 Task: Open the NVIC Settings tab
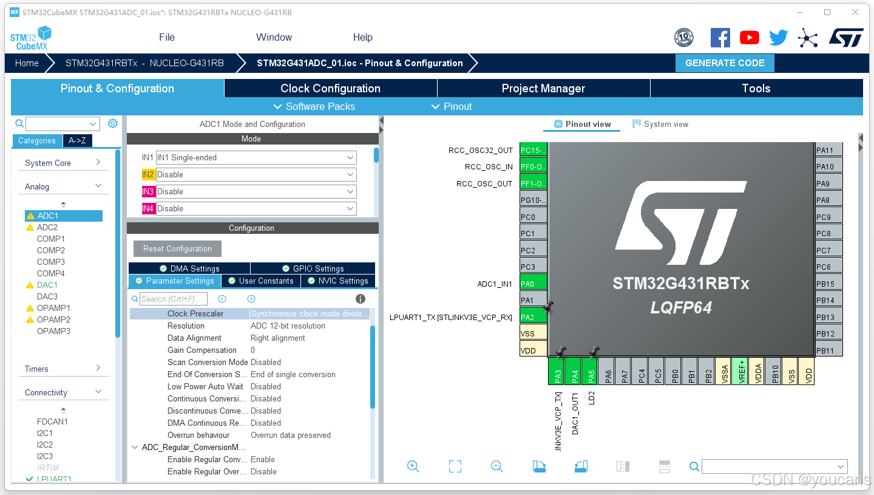click(337, 281)
